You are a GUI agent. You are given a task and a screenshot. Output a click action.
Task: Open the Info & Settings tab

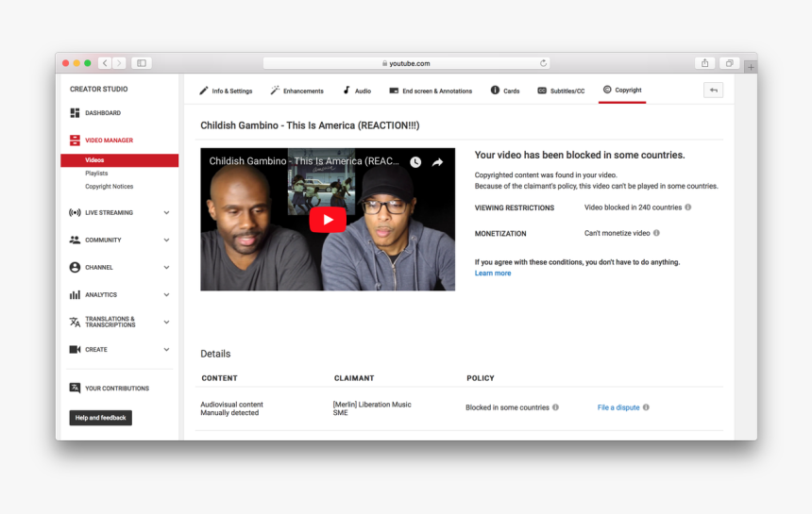[226, 91]
